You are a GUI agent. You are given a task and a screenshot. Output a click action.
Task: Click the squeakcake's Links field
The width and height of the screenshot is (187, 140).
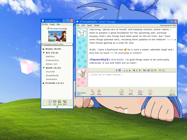(58, 44)
